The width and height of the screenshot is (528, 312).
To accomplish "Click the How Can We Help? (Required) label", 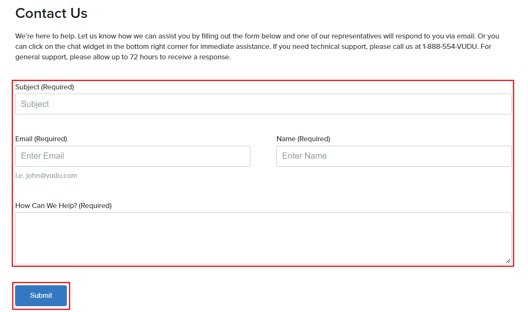I will 64,205.
